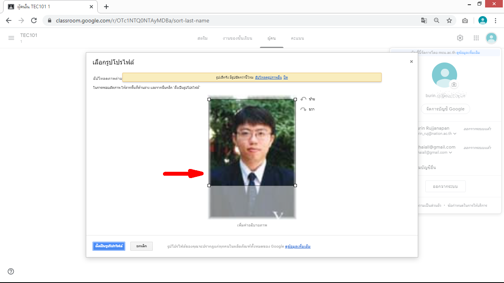Open the Classroom main menu hamburger
Image resolution: width=504 pixels, height=283 pixels.
(11, 38)
